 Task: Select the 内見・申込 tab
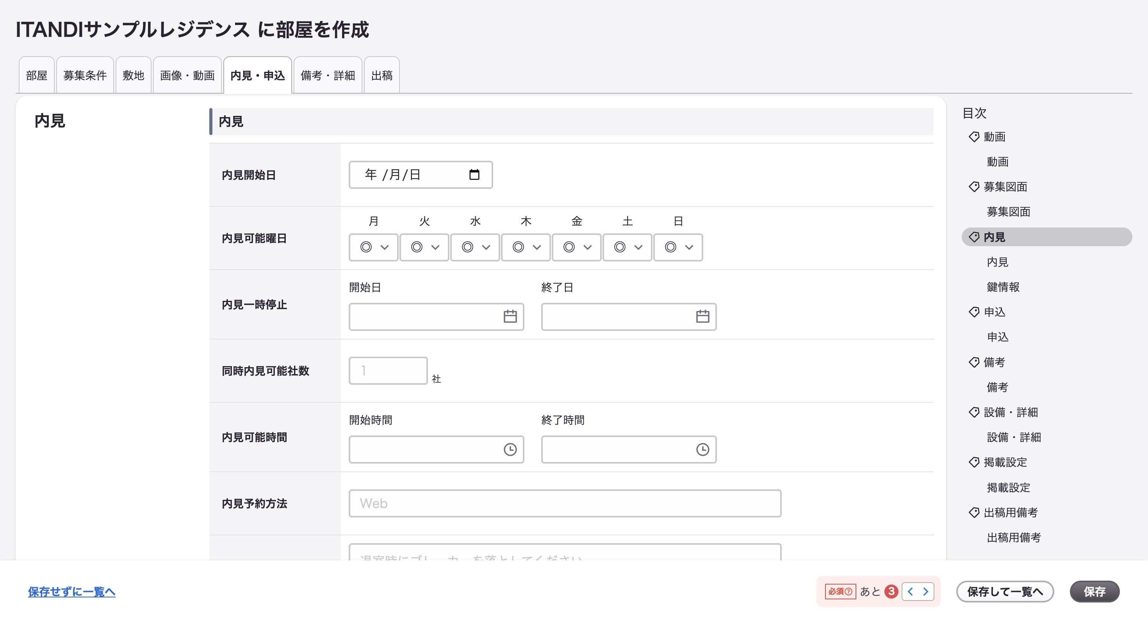[x=258, y=75]
